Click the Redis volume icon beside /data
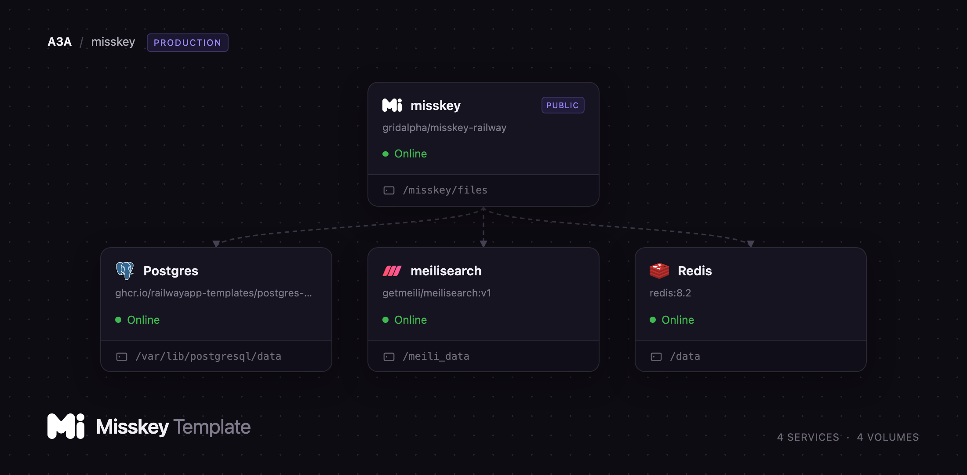Screen dimensions: 967x475 [x=656, y=357]
